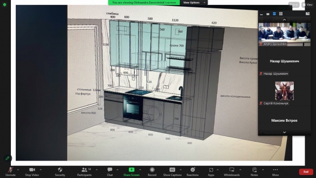Open Notes

click(x=254, y=172)
